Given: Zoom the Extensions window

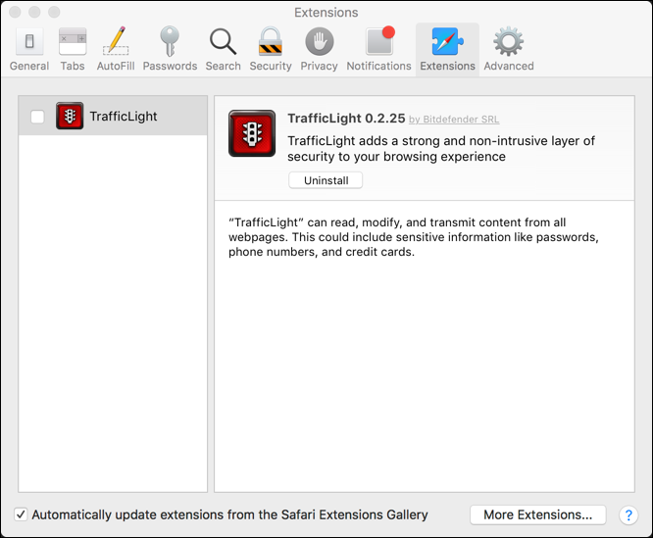Looking at the screenshot, I should click(x=54, y=12).
